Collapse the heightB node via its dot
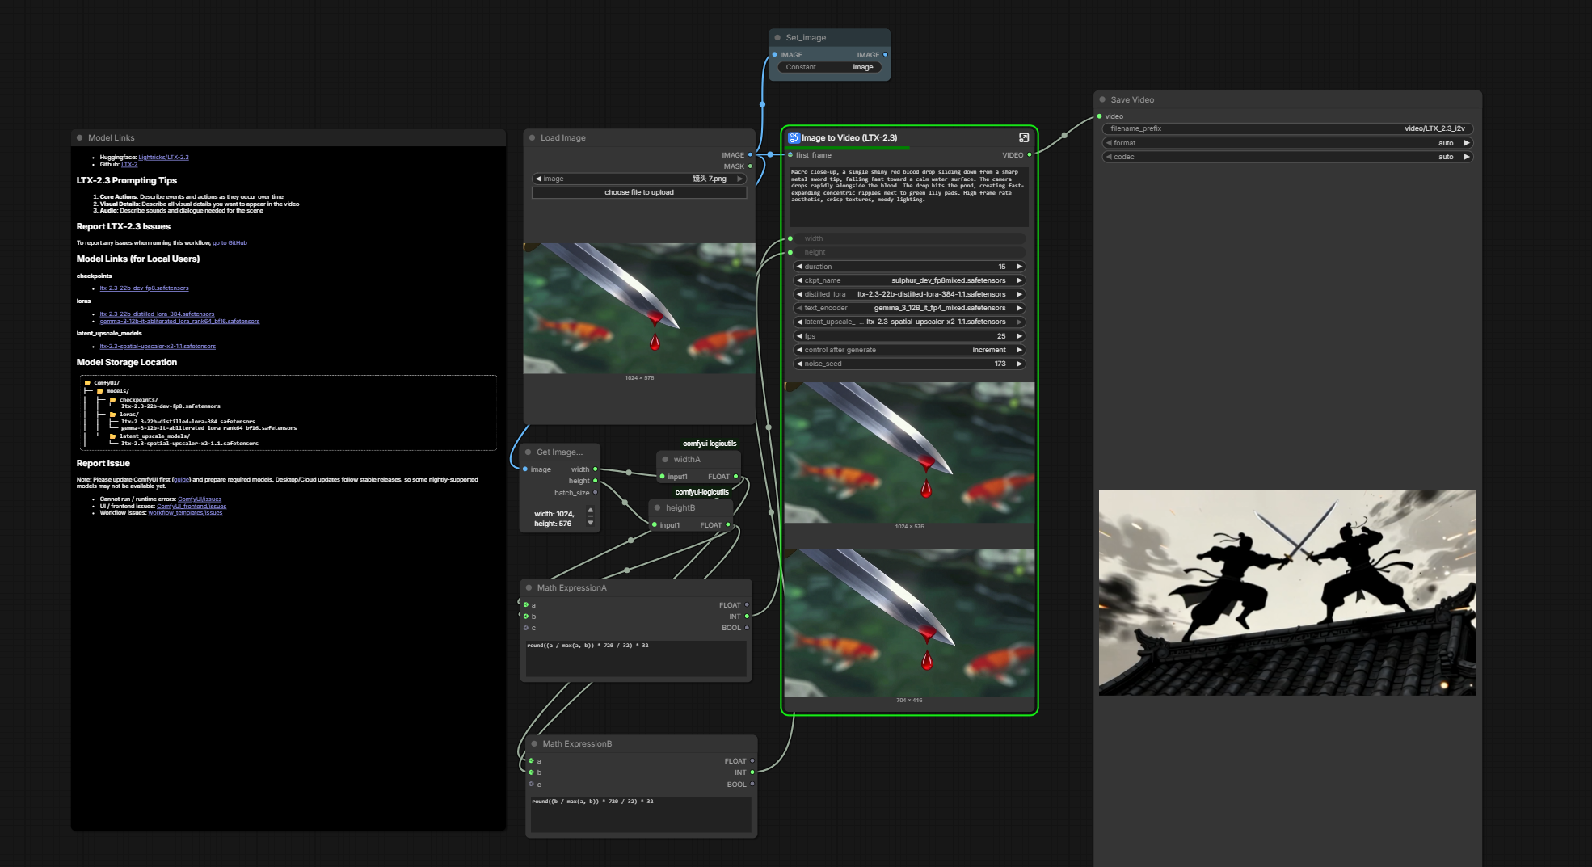This screenshot has width=1592, height=867. [x=658, y=507]
